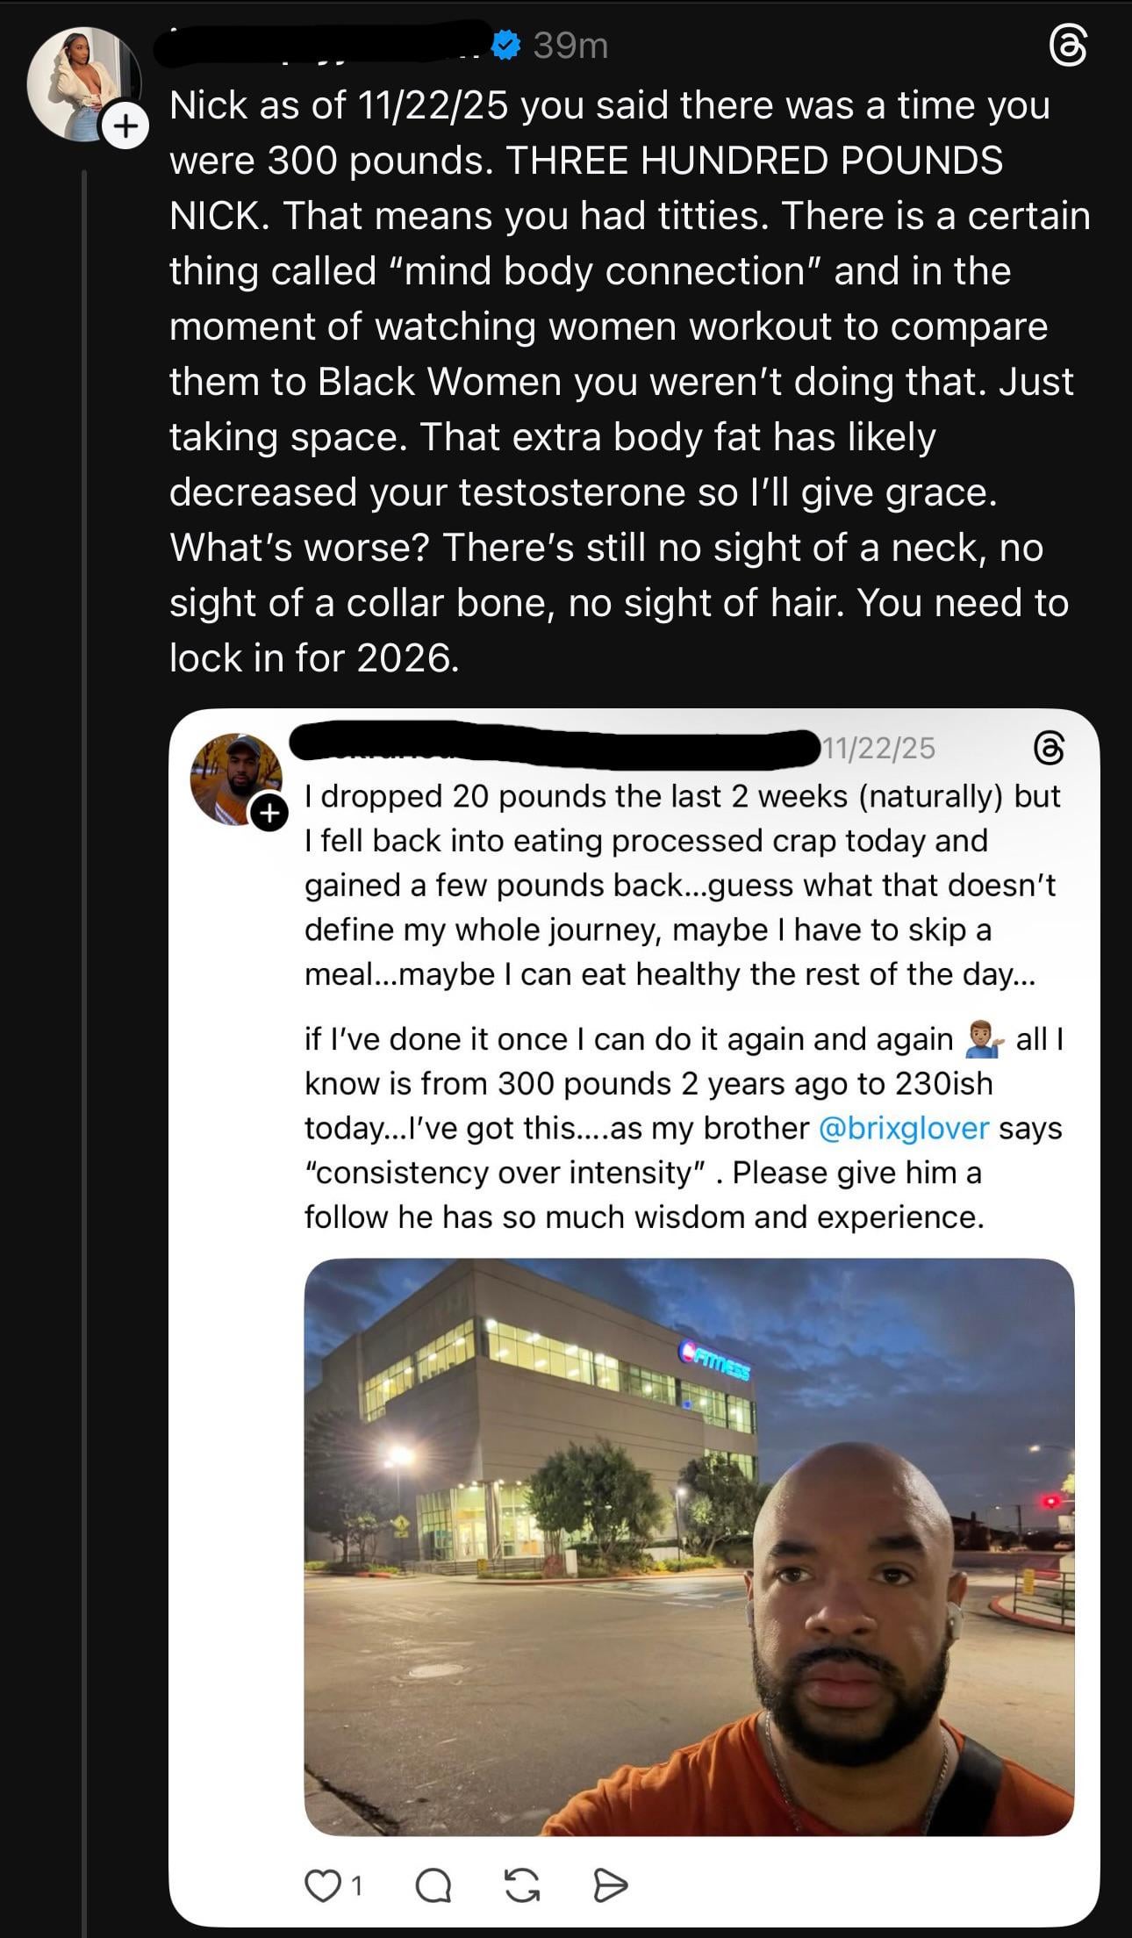Follow the top poster with the plus button
Viewport: 1132px width, 1938px height.
point(125,126)
